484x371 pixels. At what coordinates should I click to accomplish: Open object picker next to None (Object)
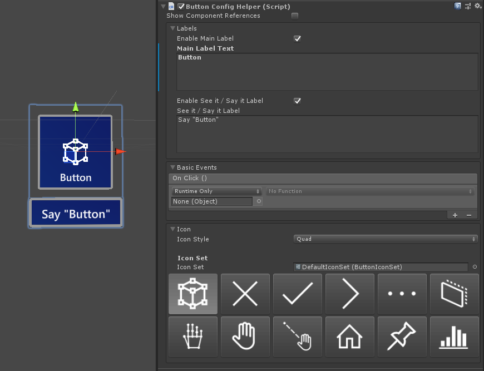click(x=259, y=201)
